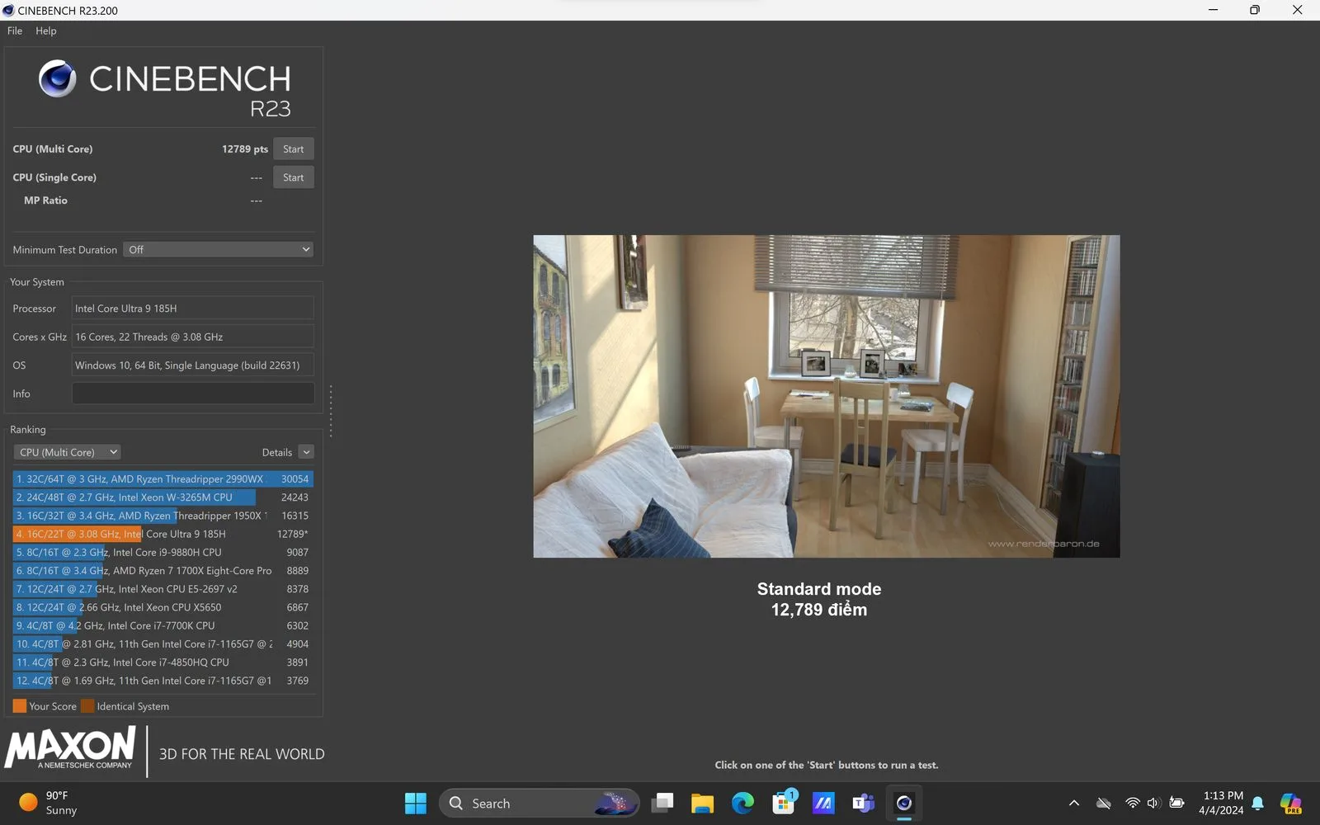Open Minimum Test Duration dropdown
The height and width of the screenshot is (825, 1320).
(x=219, y=249)
